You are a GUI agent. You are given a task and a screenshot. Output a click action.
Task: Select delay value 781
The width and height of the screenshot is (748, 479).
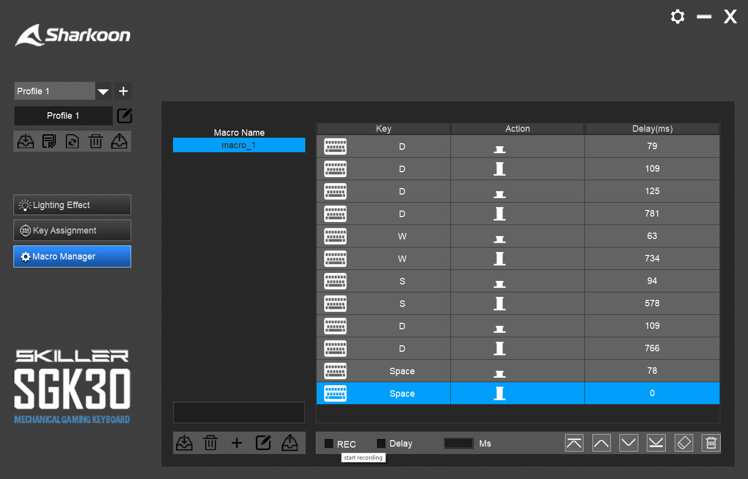pos(652,214)
